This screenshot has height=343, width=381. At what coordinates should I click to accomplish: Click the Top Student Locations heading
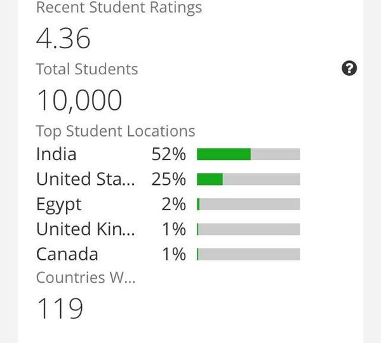[x=116, y=131]
